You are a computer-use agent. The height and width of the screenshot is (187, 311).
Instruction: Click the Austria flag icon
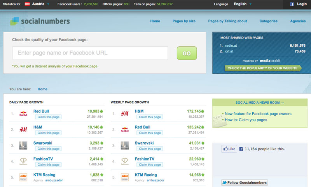[x=27, y=4]
